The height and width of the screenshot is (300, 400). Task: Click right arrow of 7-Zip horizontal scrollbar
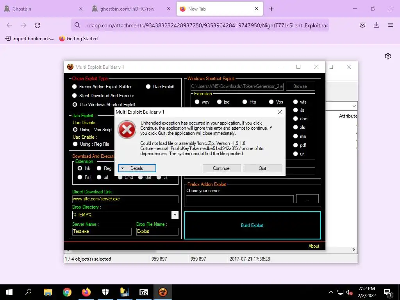(354, 250)
